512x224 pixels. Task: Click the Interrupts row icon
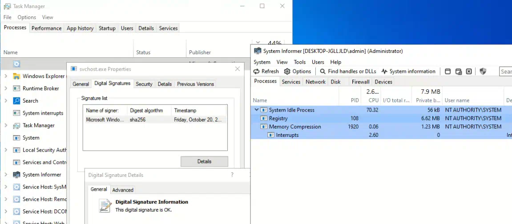pos(271,135)
